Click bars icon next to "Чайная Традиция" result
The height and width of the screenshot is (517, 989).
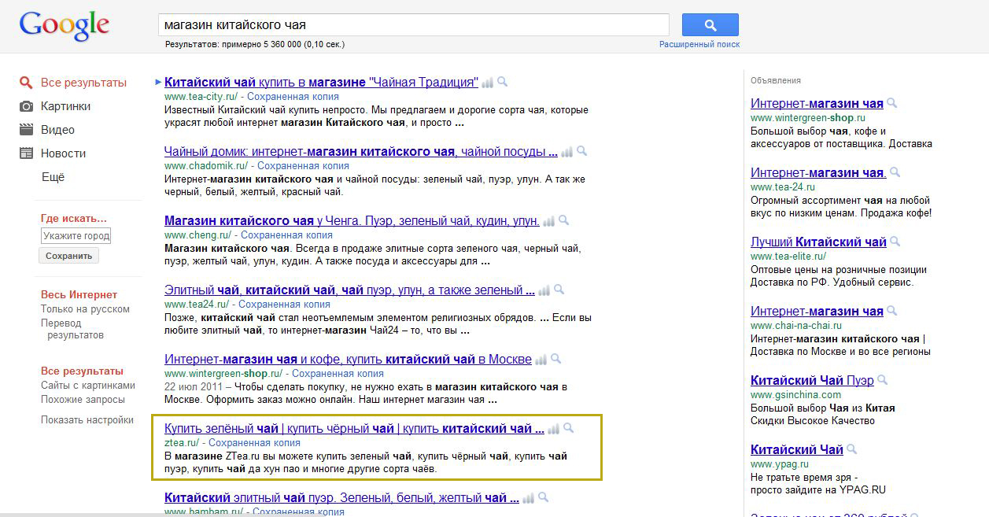(488, 82)
